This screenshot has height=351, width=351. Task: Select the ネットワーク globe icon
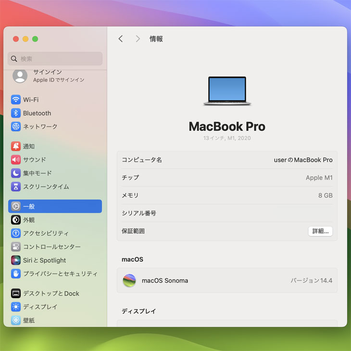click(x=16, y=126)
